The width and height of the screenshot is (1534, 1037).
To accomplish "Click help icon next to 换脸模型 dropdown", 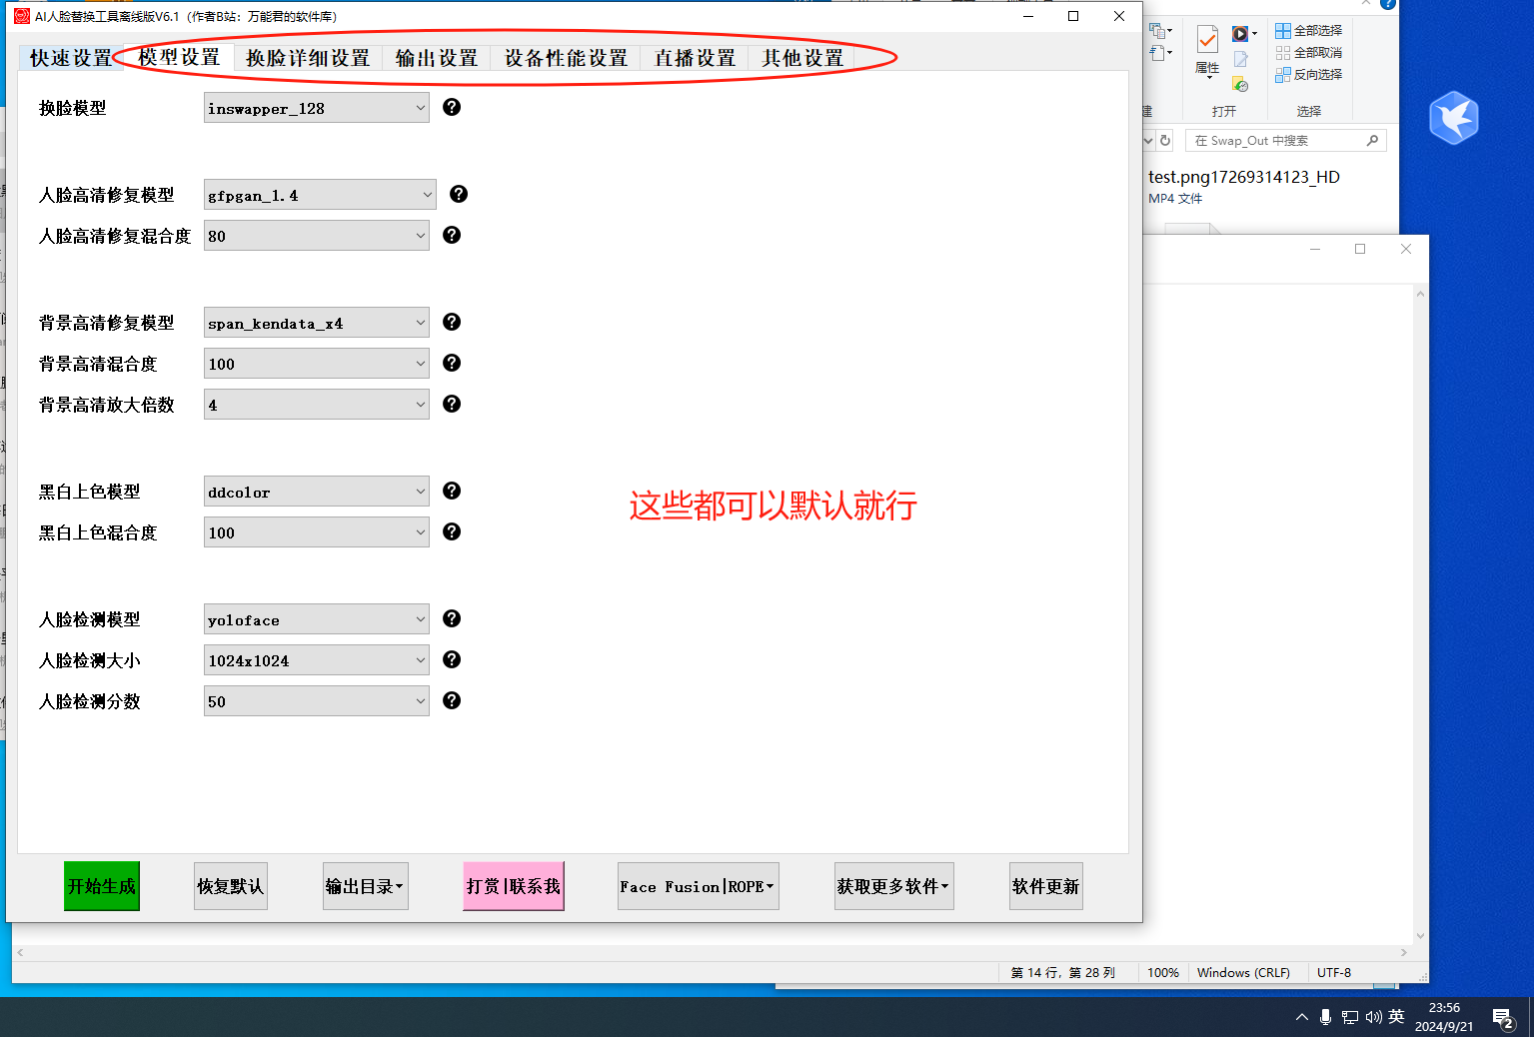I will tap(452, 107).
